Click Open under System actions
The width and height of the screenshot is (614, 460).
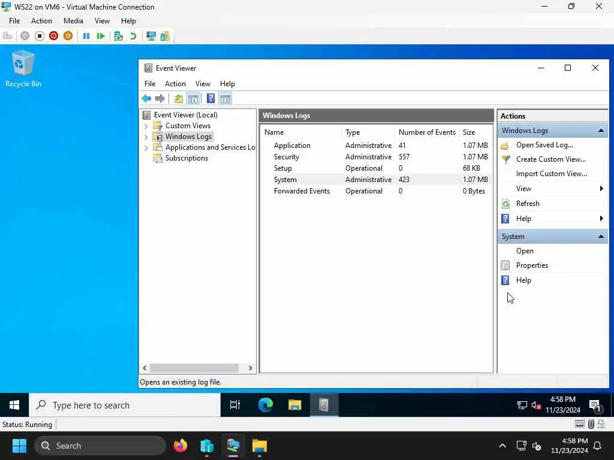[x=524, y=251]
